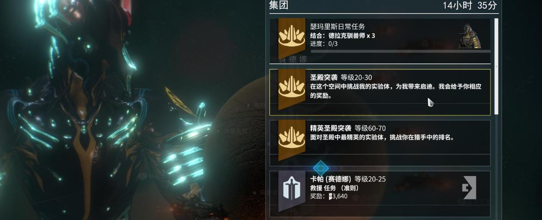This screenshot has width=542, height=220.
Task: Click the 德拉克驯兽师 creature thumbnail
Action: pos(469,36)
